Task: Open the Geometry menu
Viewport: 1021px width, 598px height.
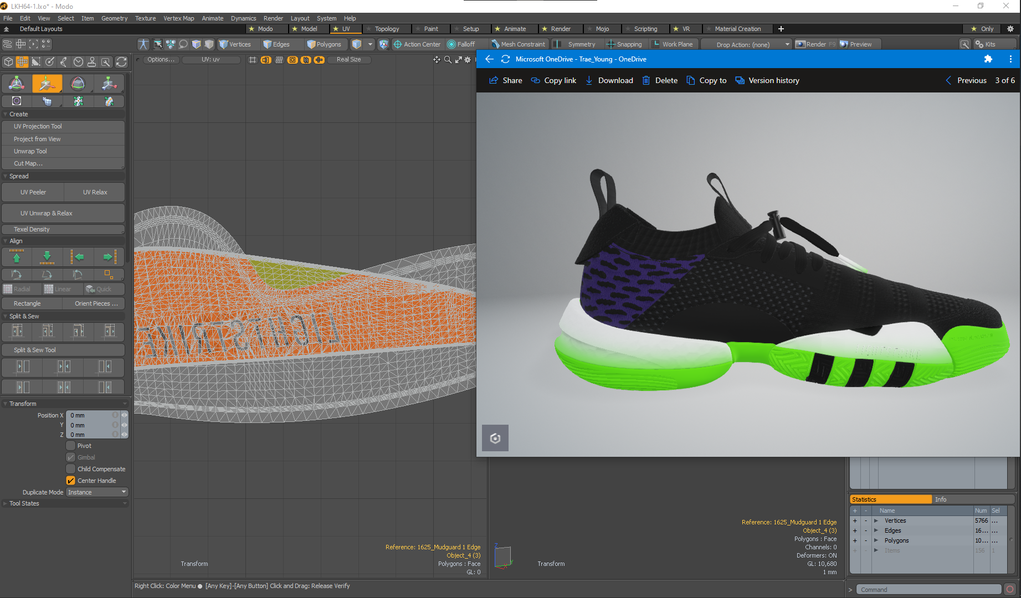Action: tap(114, 18)
